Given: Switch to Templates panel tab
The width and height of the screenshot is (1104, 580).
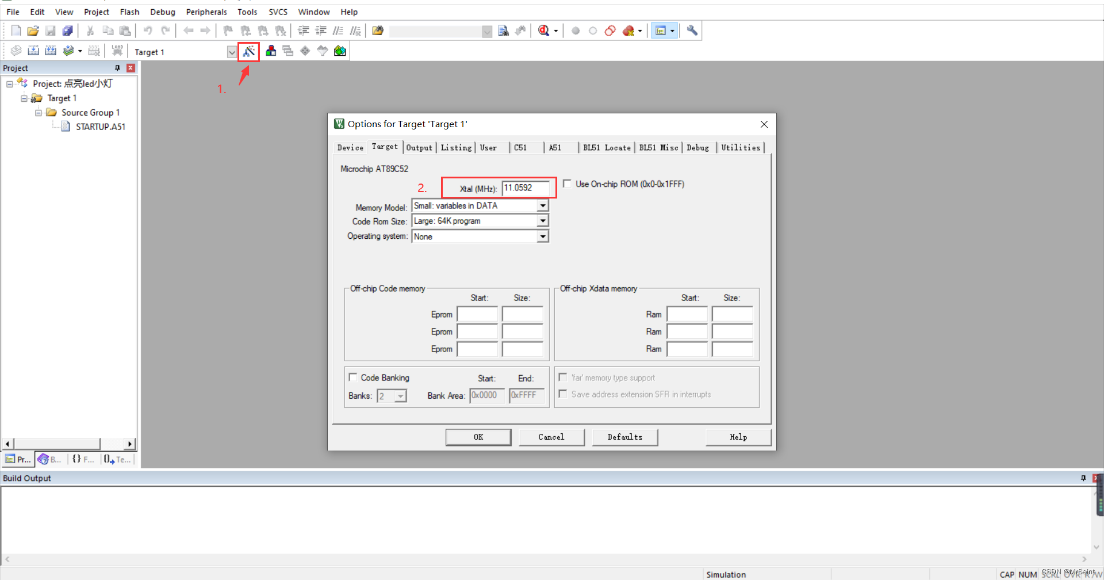Looking at the screenshot, I should (x=117, y=459).
